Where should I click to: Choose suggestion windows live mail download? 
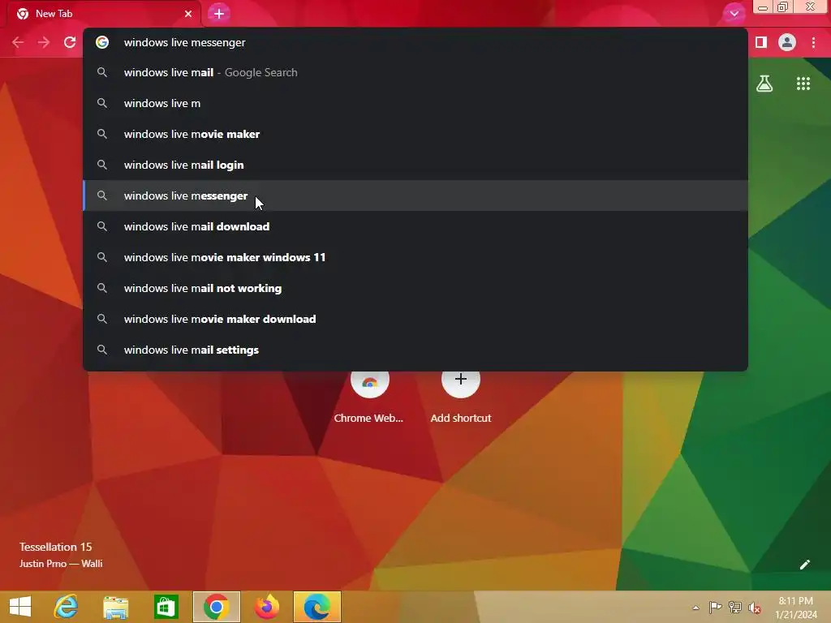click(x=415, y=226)
